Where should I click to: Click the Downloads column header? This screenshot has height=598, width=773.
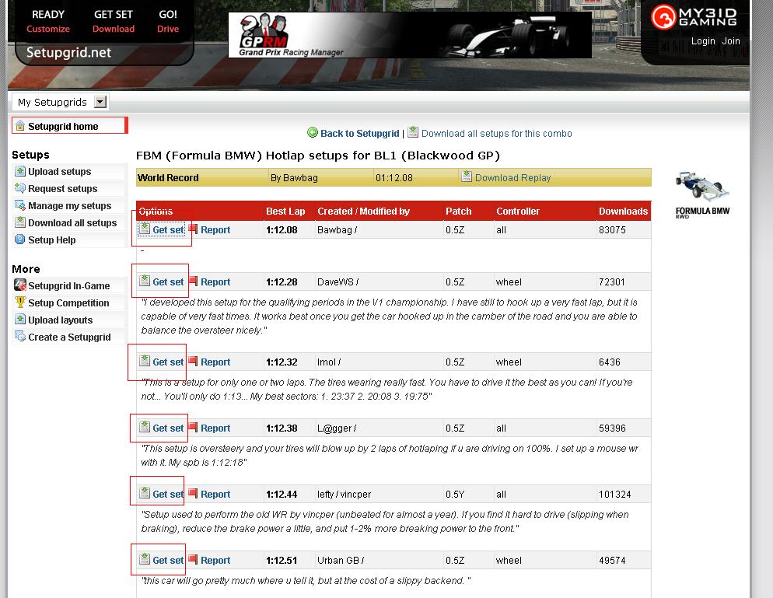click(623, 211)
